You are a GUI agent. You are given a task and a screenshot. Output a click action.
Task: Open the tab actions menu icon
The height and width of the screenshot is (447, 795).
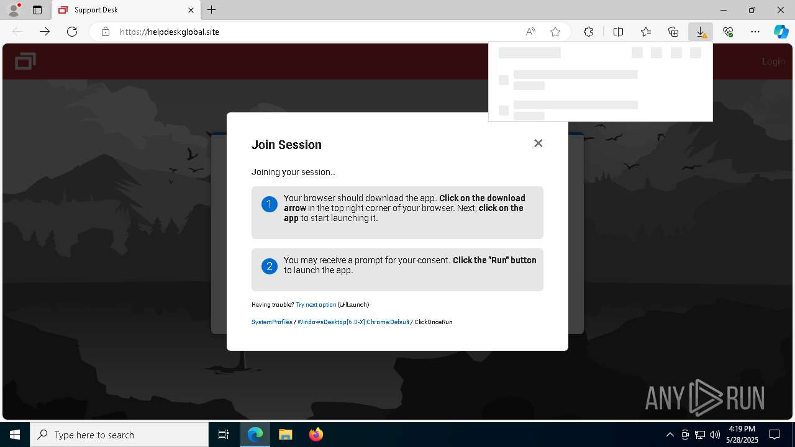[x=37, y=10]
